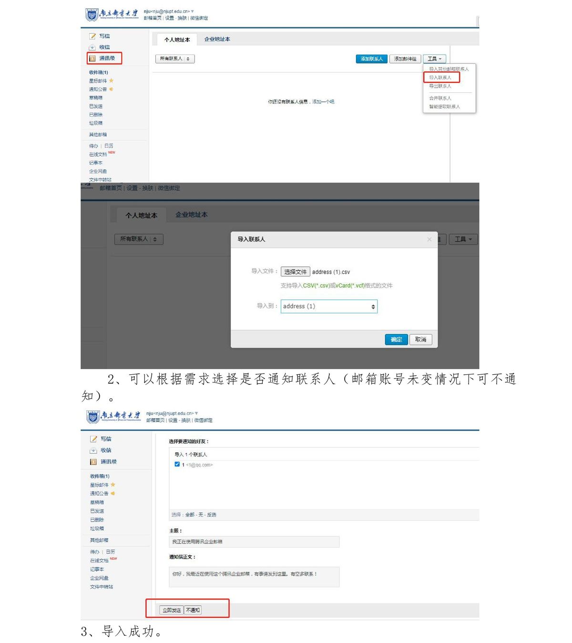Screen dimensions: 572x643
Task: Choose 智能提取联系人 in the tools menu
Action: pos(444,107)
